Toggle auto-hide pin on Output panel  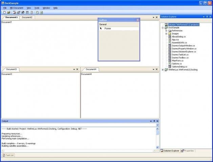[154, 121]
